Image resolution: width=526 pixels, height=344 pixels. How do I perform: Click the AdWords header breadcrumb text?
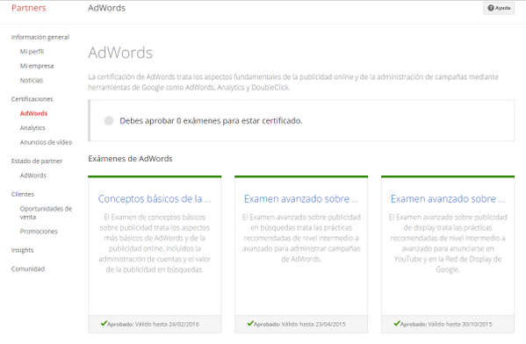[x=106, y=8]
